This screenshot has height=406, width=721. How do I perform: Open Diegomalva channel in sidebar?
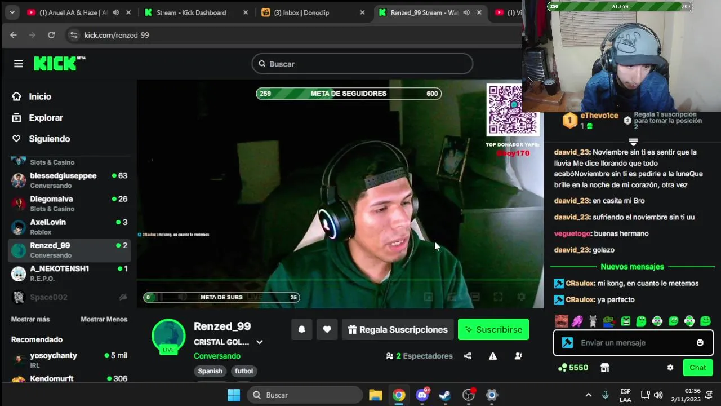70,204
